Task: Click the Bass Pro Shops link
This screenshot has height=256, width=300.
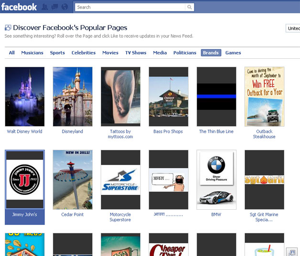Action: coord(168,131)
